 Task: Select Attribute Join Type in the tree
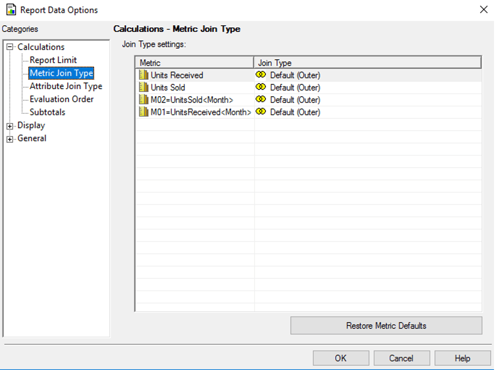tap(66, 87)
